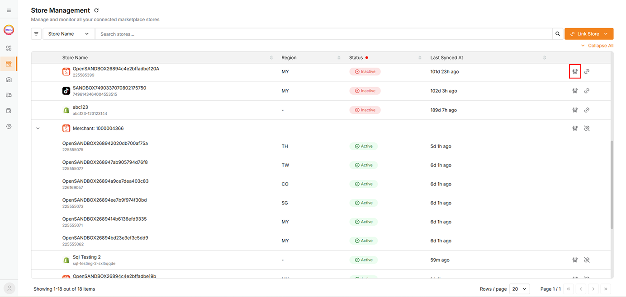Select the OpenSANDBOX26894ee7b9f974f30bd store row

[321, 203]
